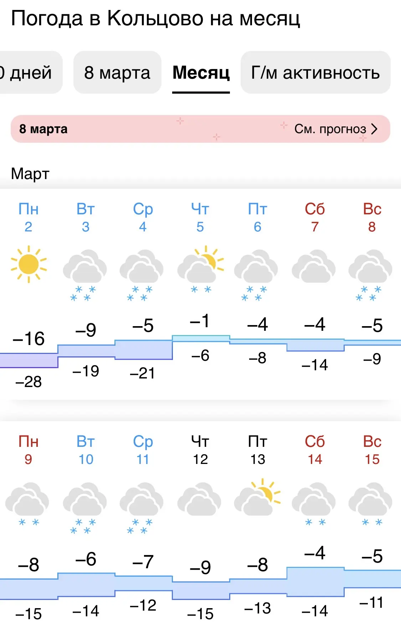Open the Г/м активность tab
The image size is (401, 627).
point(315,73)
